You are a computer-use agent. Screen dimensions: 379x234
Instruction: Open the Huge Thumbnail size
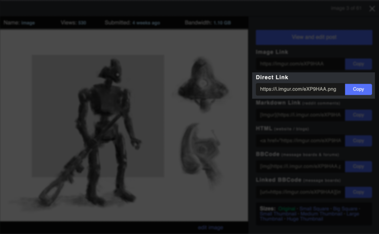305,218
